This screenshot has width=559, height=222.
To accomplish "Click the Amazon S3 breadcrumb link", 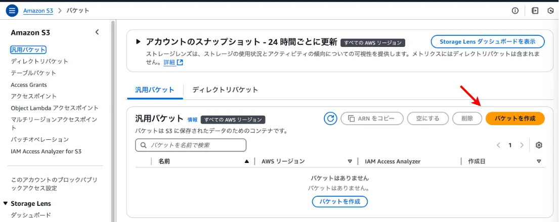I will (x=38, y=11).
